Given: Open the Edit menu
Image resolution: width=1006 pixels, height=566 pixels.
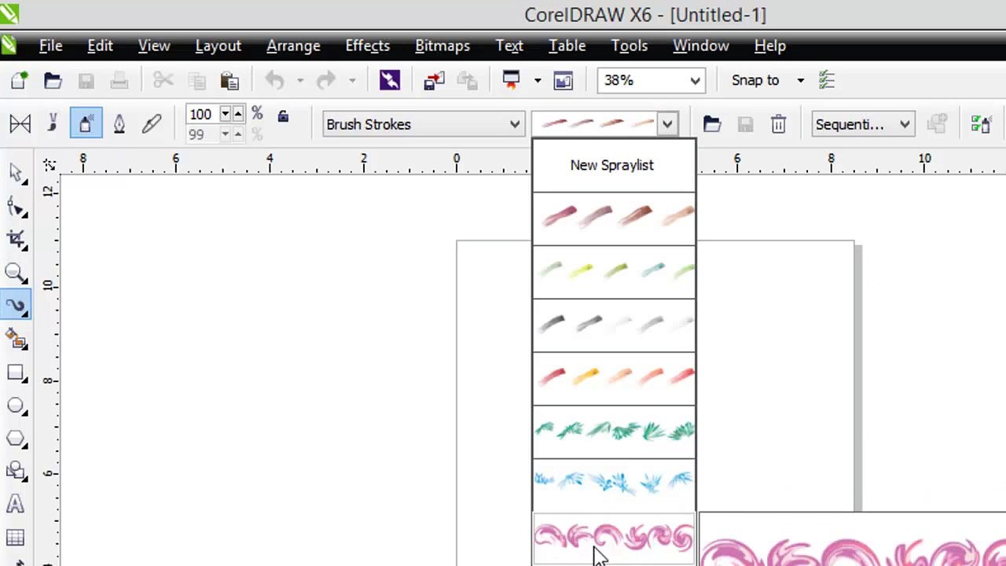Looking at the screenshot, I should point(100,46).
